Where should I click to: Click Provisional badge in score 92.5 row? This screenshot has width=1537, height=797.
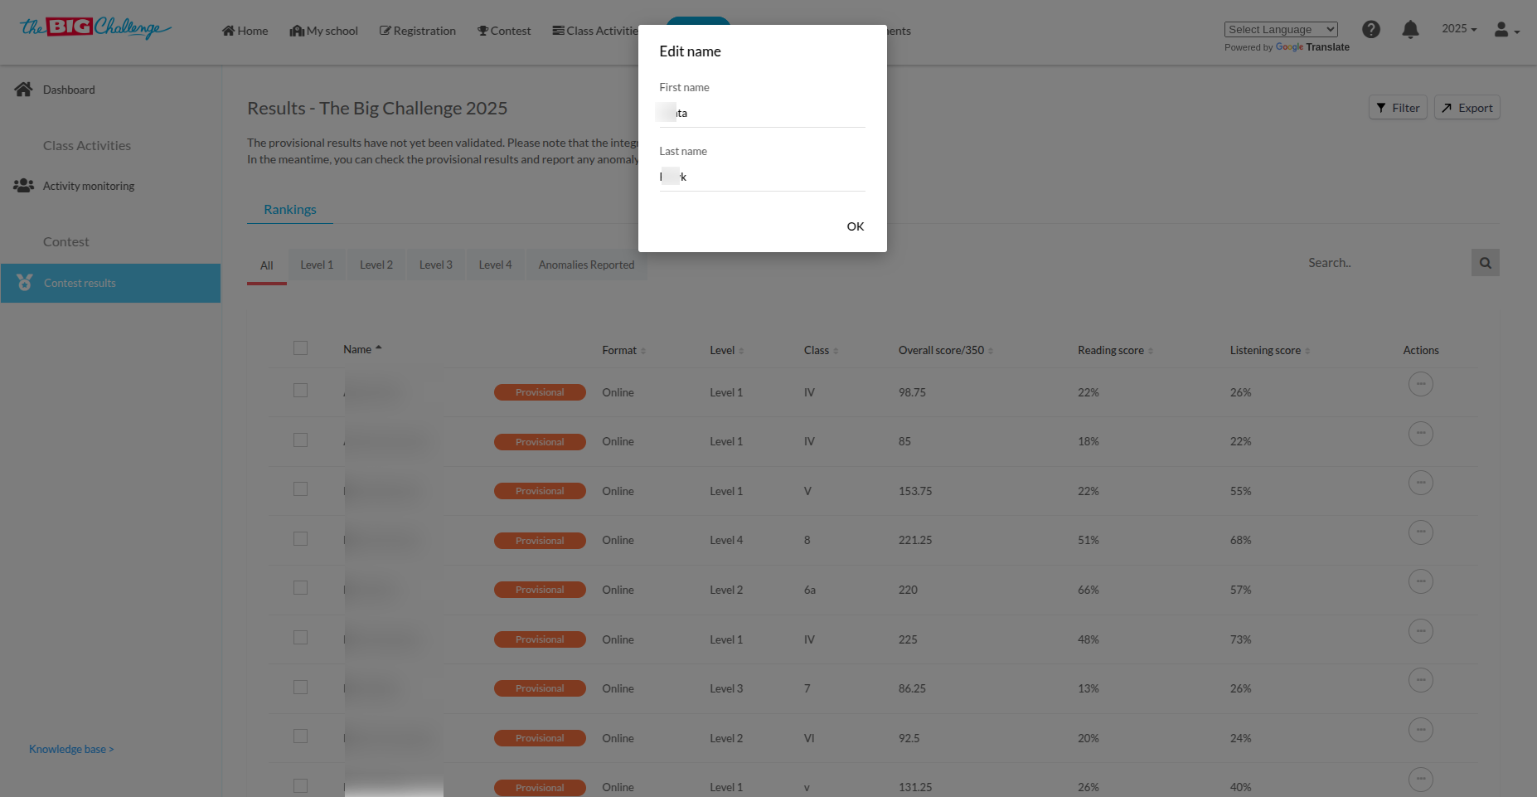pyautogui.click(x=540, y=738)
